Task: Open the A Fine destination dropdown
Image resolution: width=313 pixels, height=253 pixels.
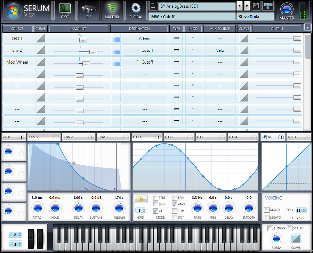Action: point(145,38)
